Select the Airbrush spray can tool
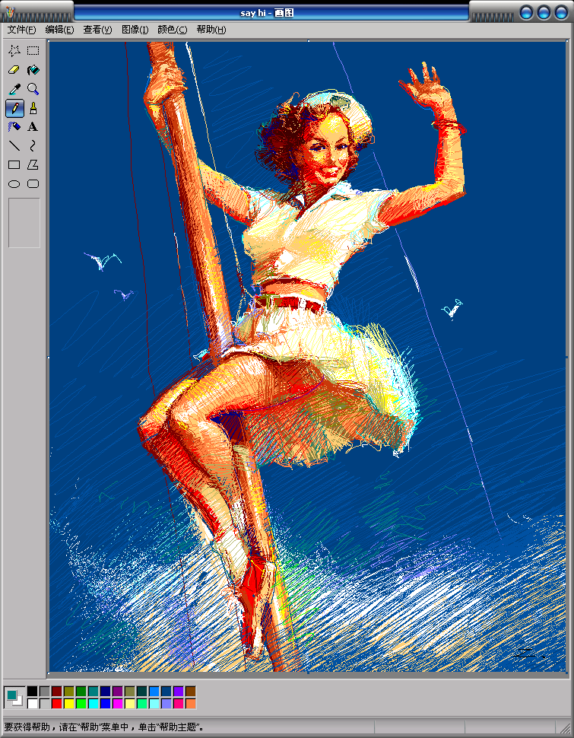 point(14,127)
